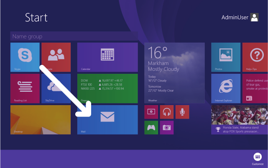Click the Tomorrow Mostly Clear forecast

pos(161,88)
